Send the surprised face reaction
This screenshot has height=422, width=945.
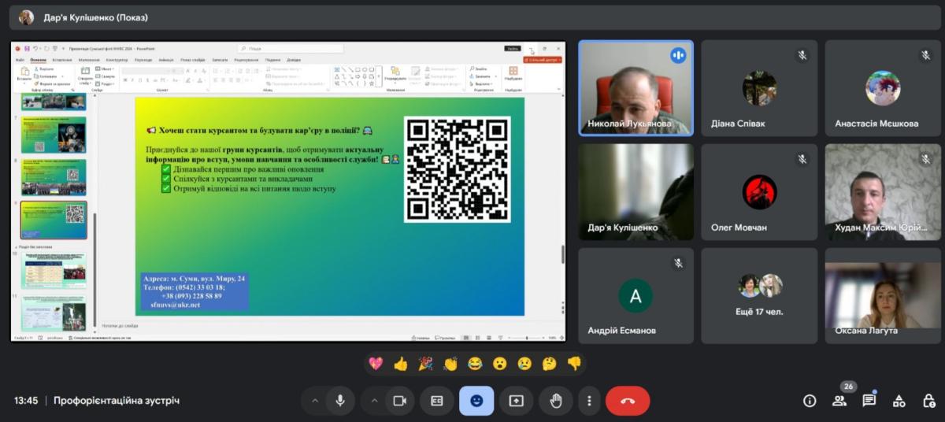(499, 364)
